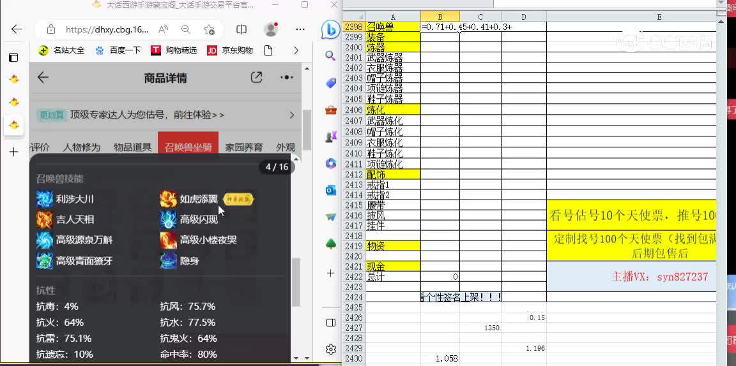
Task: Click the 吉人天相 skill icon
Action: (x=45, y=219)
